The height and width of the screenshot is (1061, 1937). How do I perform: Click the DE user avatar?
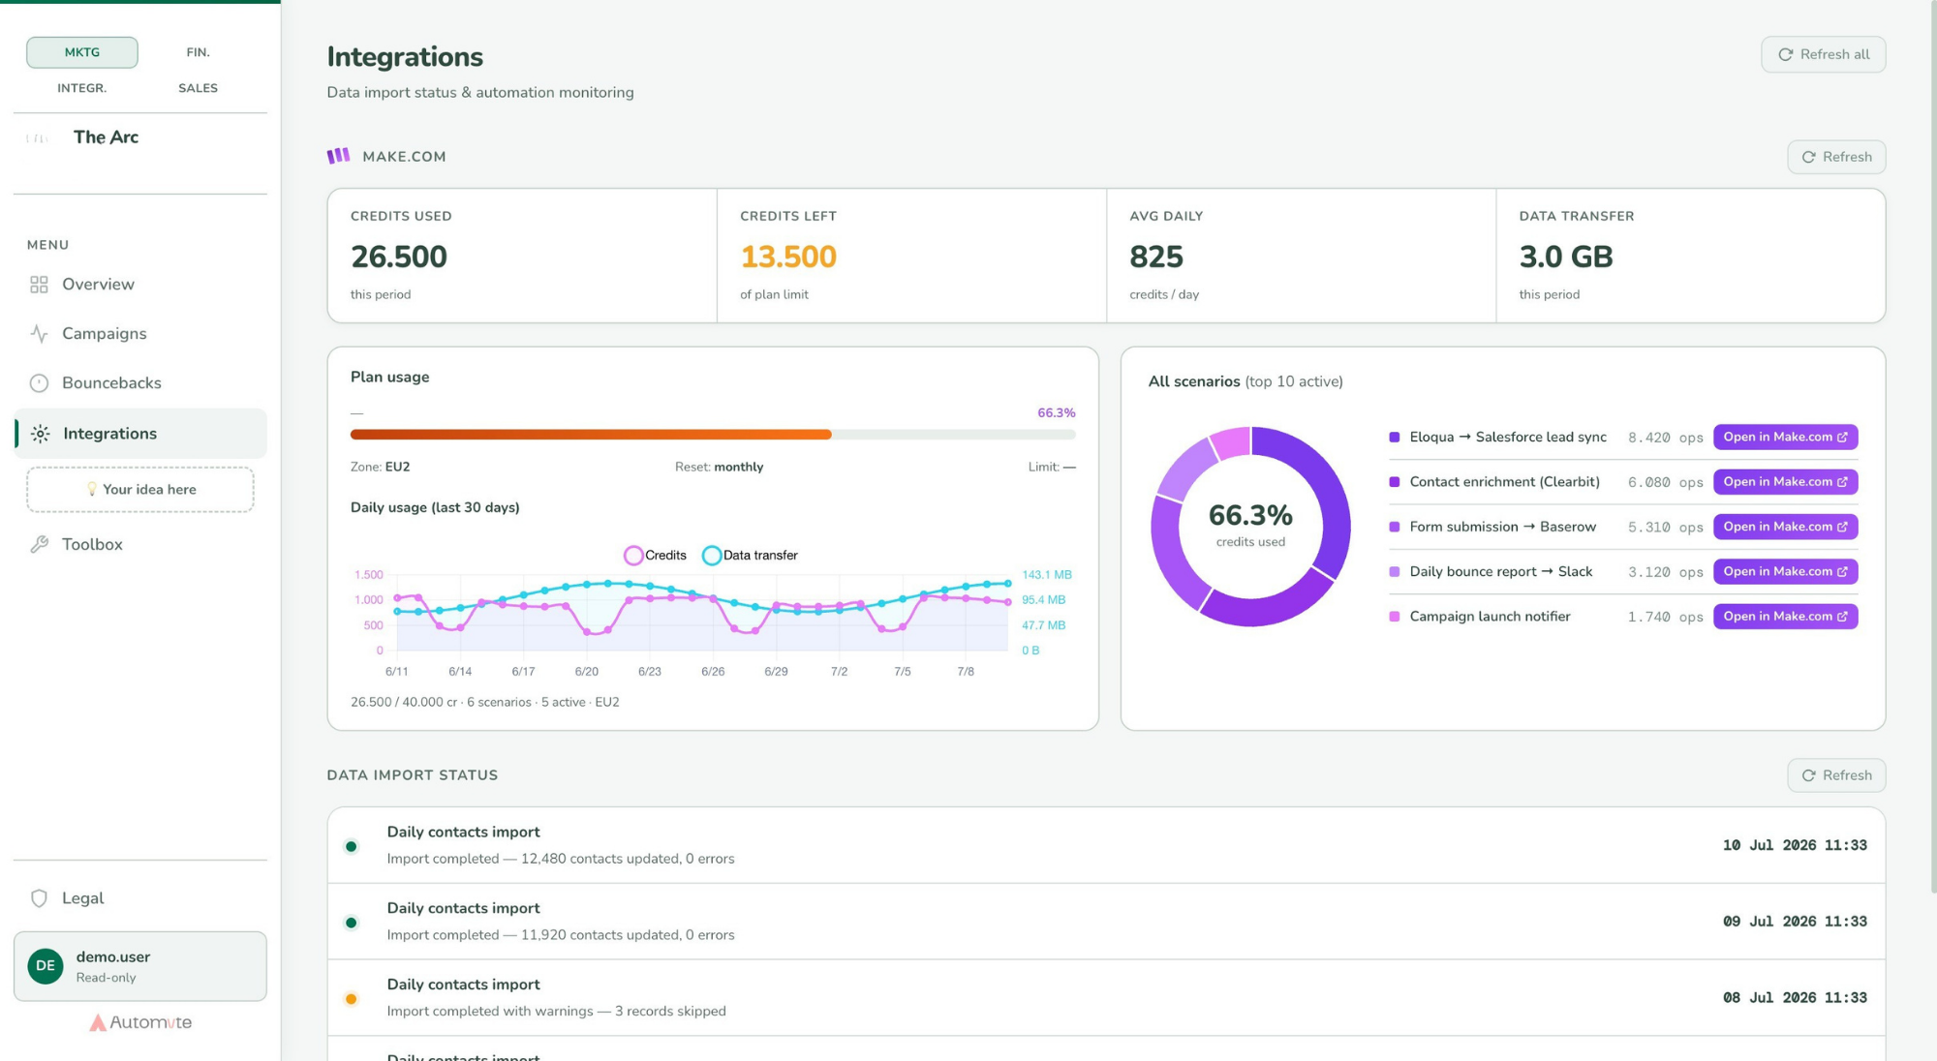coord(46,966)
